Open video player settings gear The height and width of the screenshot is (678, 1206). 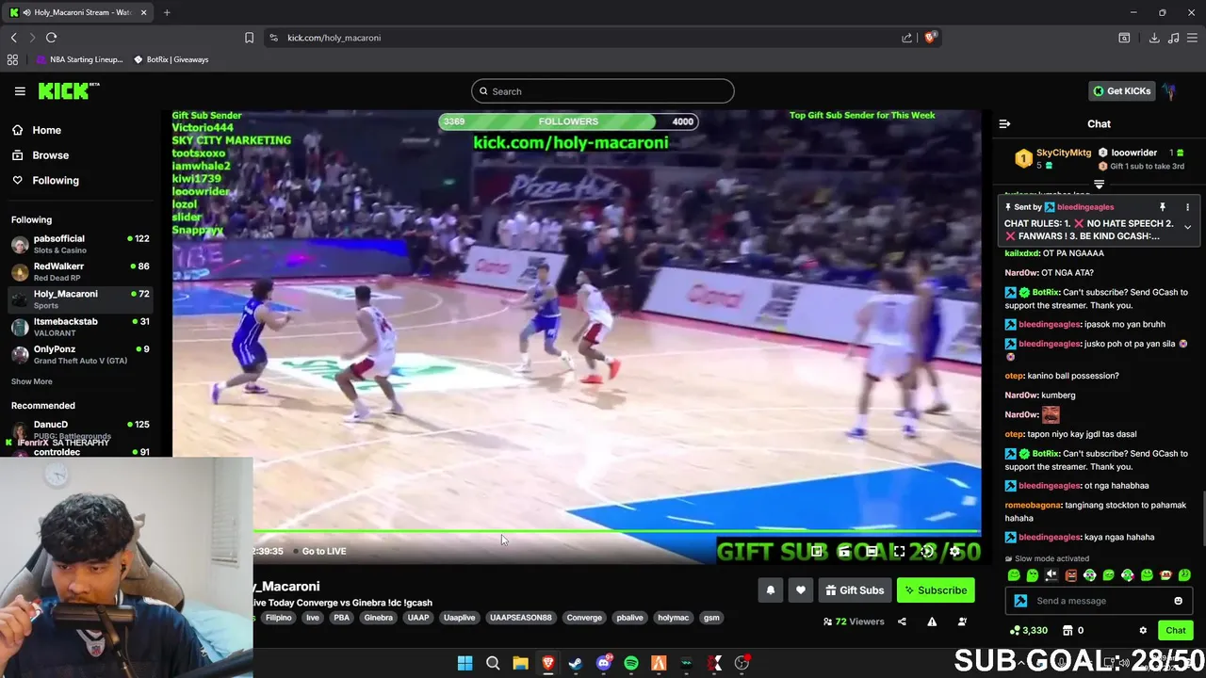point(954,551)
